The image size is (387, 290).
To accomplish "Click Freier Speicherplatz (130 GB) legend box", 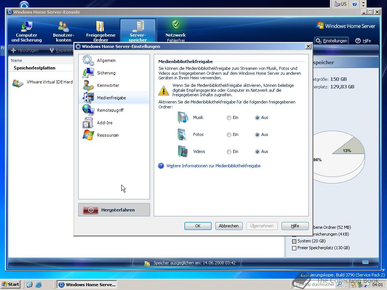I will [x=294, y=248].
